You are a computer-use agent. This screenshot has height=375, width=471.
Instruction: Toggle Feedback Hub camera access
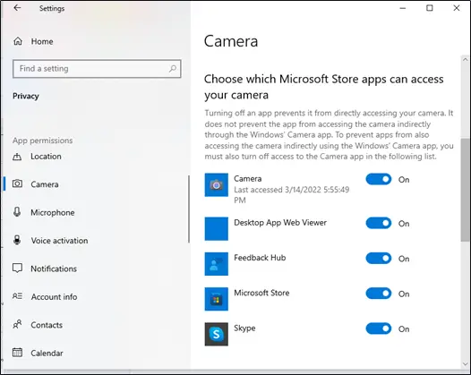(379, 259)
